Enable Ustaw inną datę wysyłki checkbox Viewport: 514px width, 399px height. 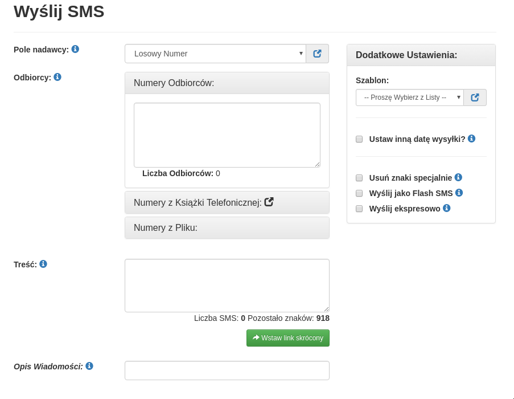click(359, 139)
